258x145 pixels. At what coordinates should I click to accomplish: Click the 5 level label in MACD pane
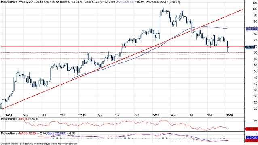pyautogui.click(x=256, y=134)
